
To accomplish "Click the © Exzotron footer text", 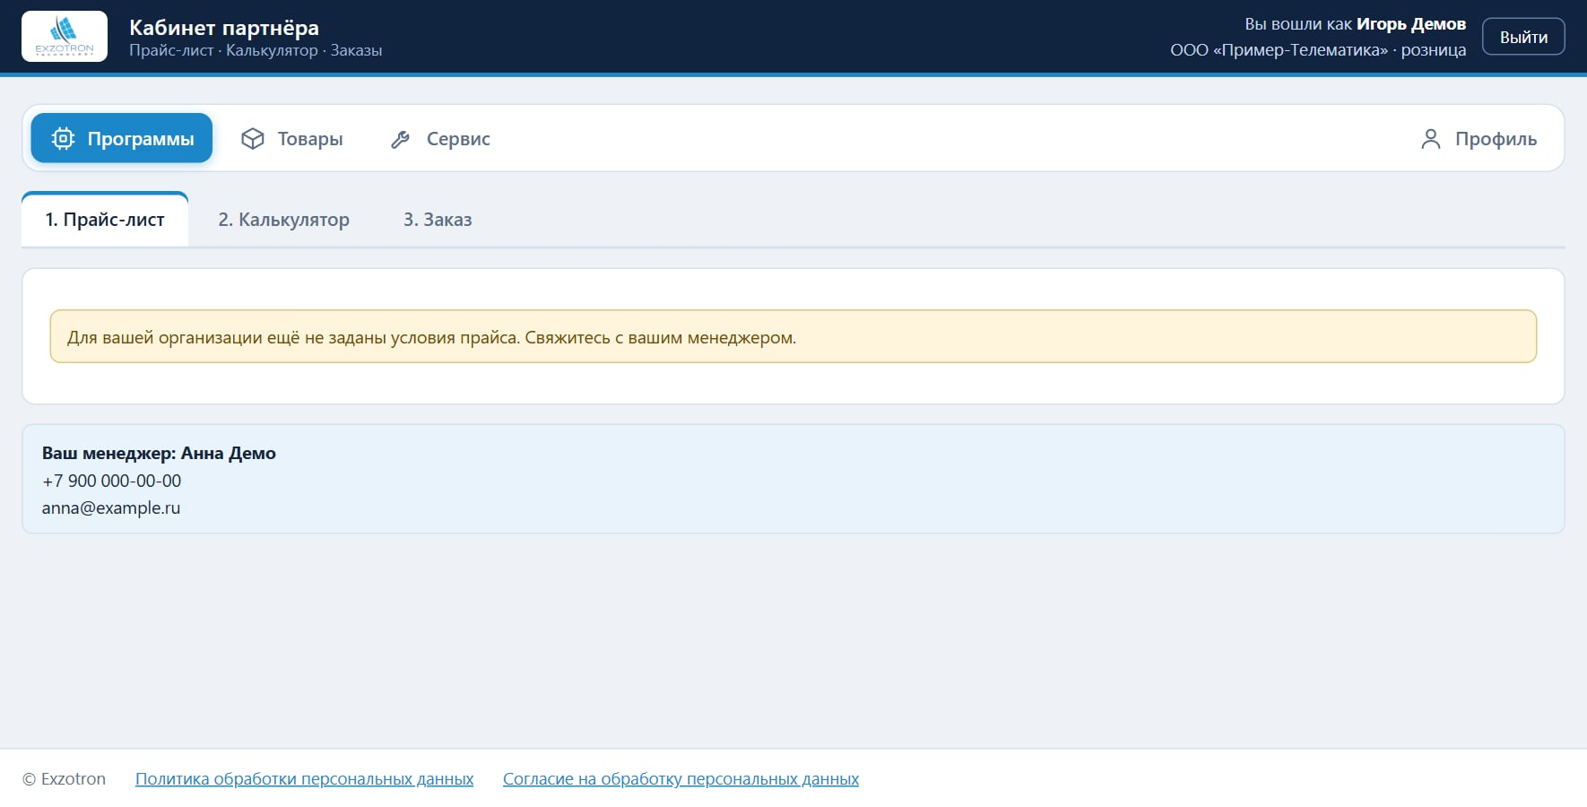I will coord(64,778).
